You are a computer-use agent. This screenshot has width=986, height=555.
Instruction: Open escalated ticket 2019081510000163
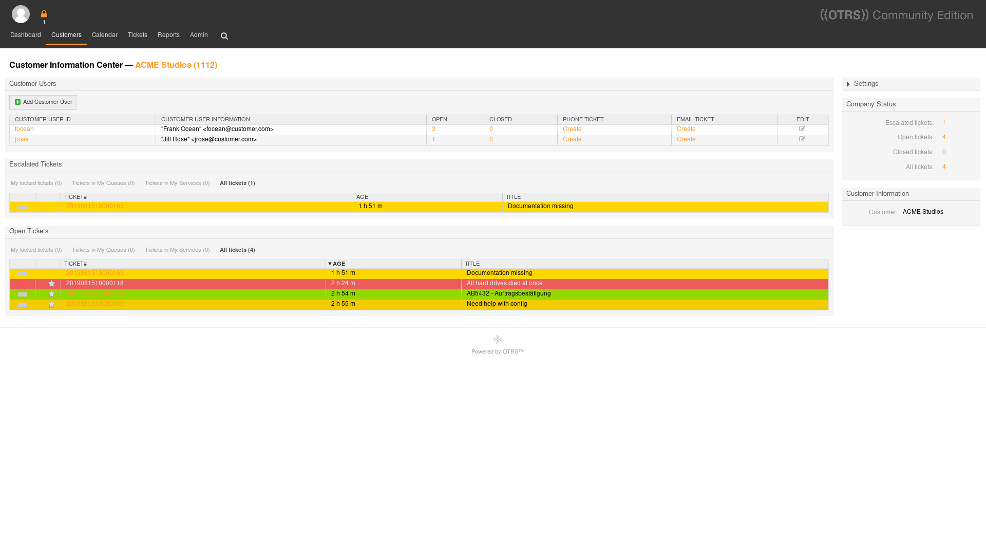click(95, 207)
